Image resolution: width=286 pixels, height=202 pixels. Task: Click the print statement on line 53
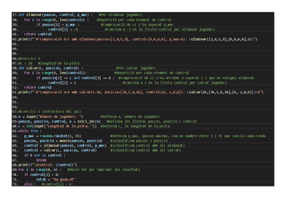coord(23,92)
